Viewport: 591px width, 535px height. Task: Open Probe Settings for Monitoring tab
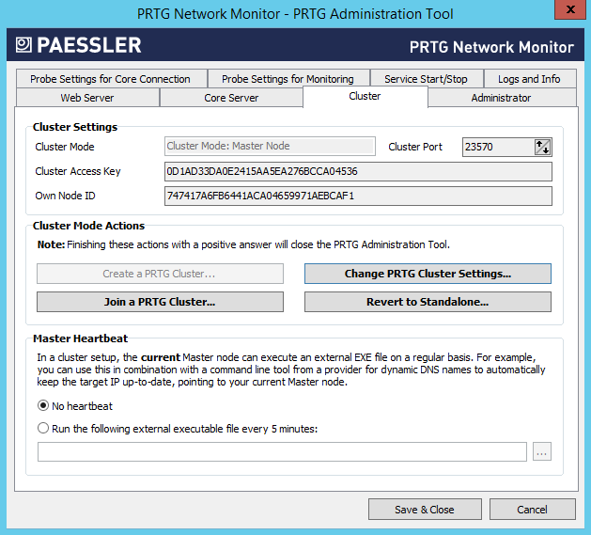click(x=288, y=79)
